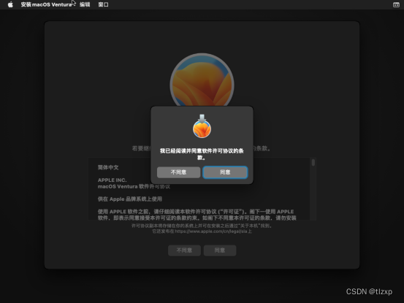Viewport: 404px width, 303px height.
Task: Click the large macOS Ventura logo
Action: [202, 80]
